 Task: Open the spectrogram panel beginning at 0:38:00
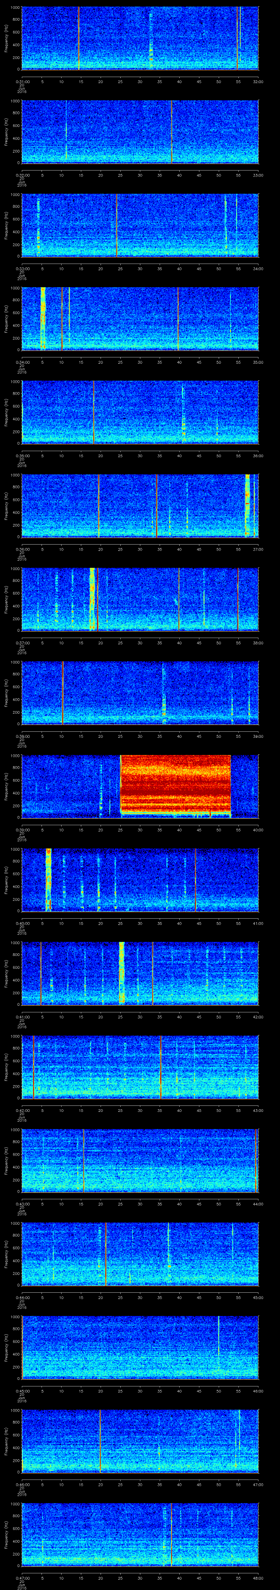pyautogui.click(x=140, y=693)
